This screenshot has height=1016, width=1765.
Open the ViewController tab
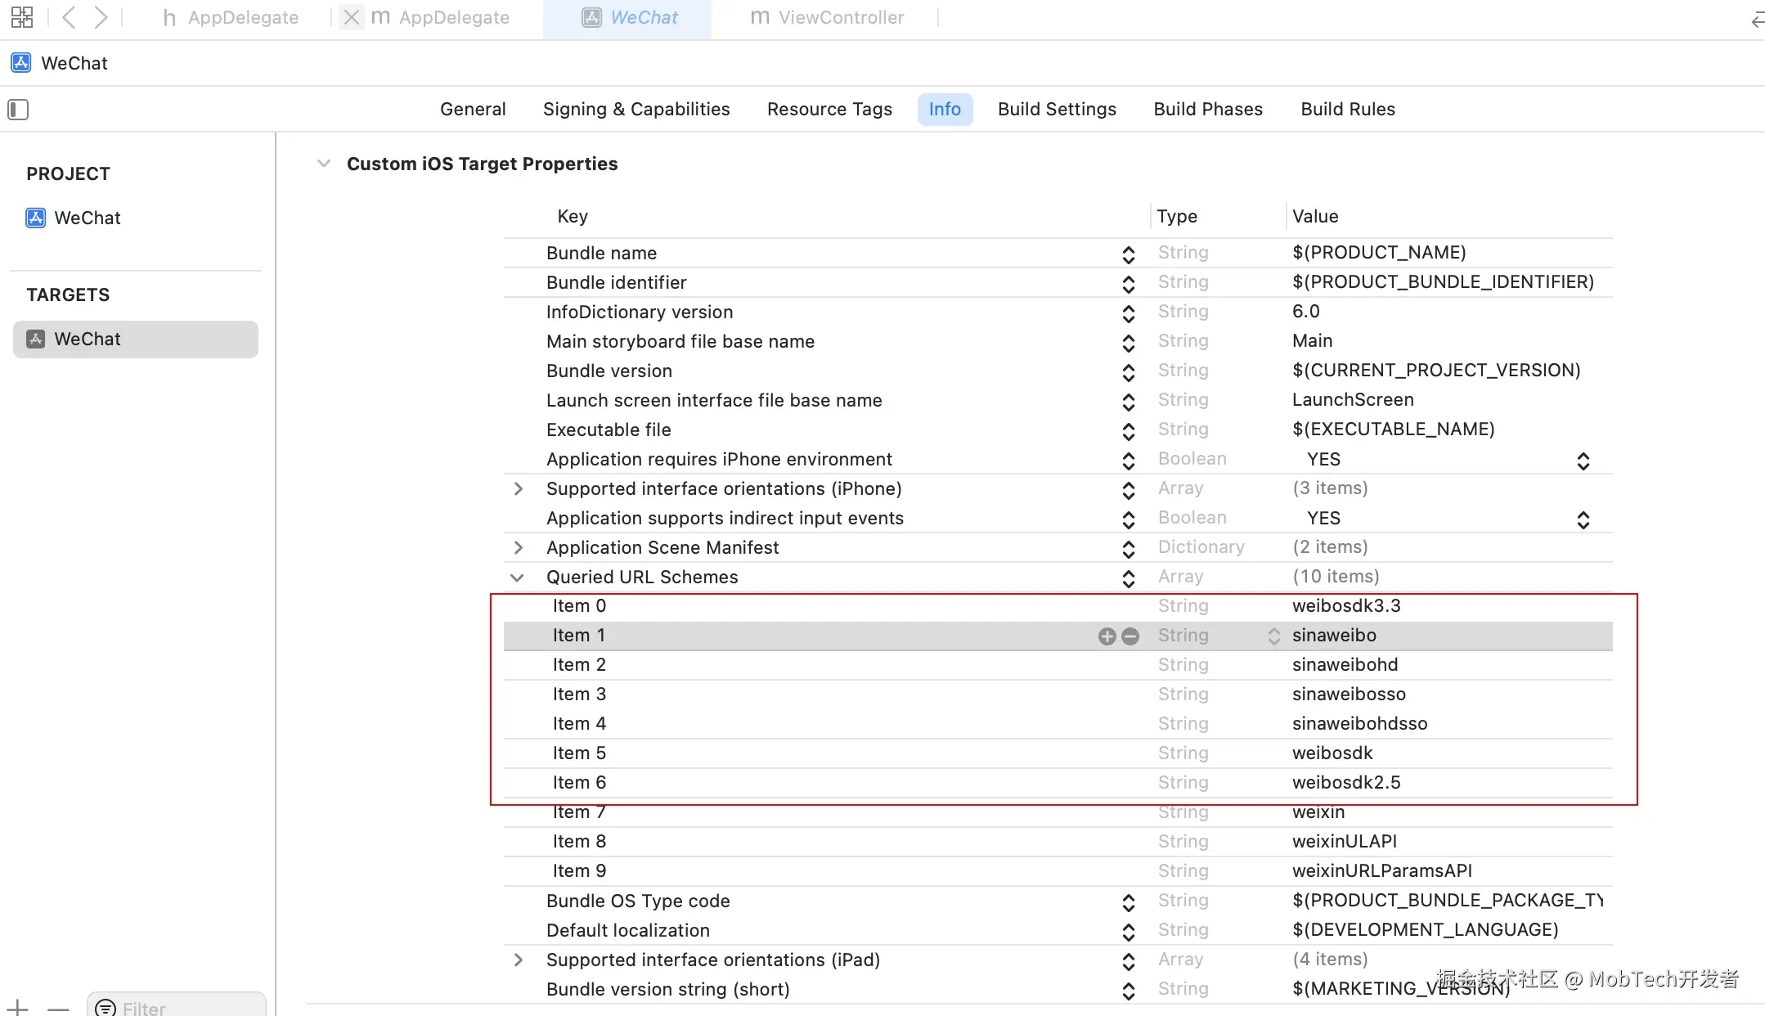tap(827, 17)
